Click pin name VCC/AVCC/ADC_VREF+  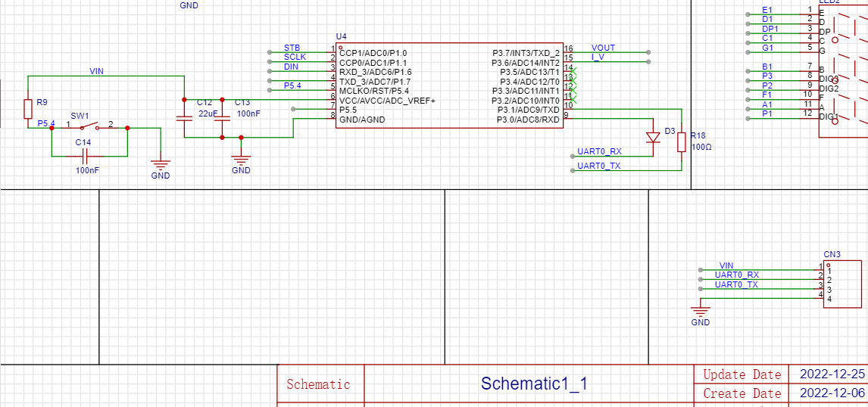388,101
